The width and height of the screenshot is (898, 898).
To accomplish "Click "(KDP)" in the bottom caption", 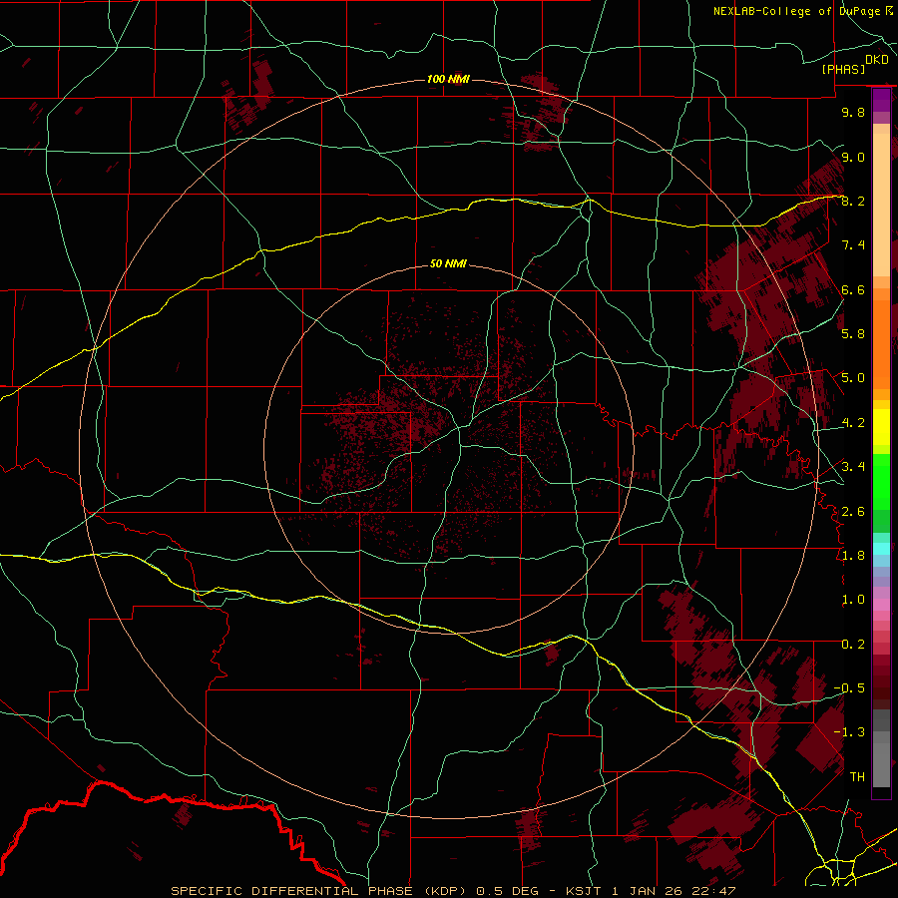I will [x=445, y=891].
